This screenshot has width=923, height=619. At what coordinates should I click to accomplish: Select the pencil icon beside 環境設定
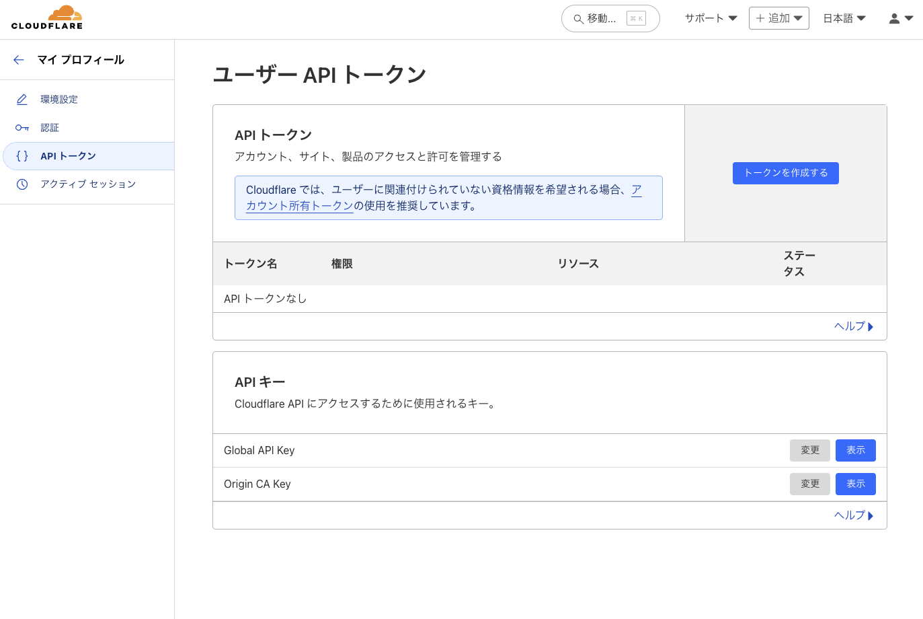point(21,99)
